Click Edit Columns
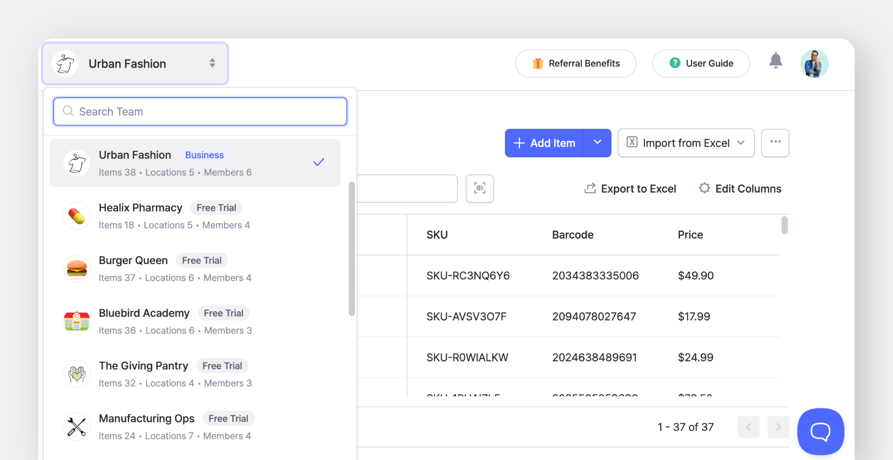The height and width of the screenshot is (460, 893). (x=740, y=188)
